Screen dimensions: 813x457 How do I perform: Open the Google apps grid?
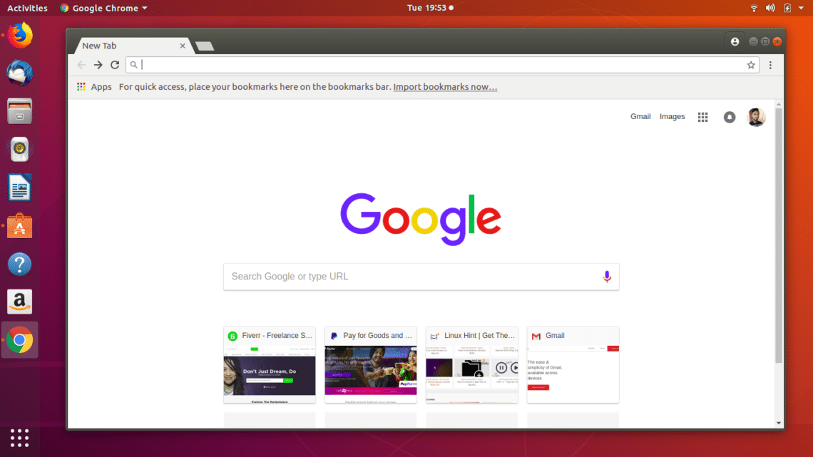click(702, 117)
